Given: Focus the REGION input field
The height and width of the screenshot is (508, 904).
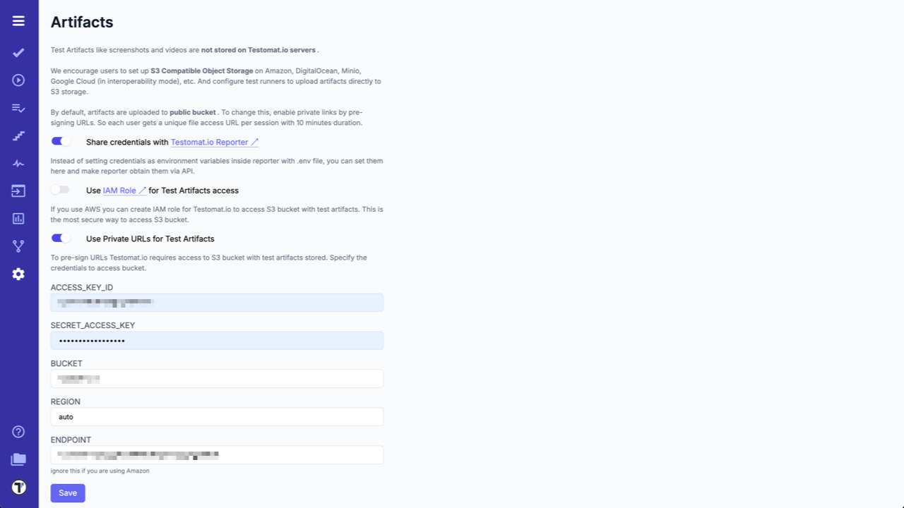Looking at the screenshot, I should [217, 417].
